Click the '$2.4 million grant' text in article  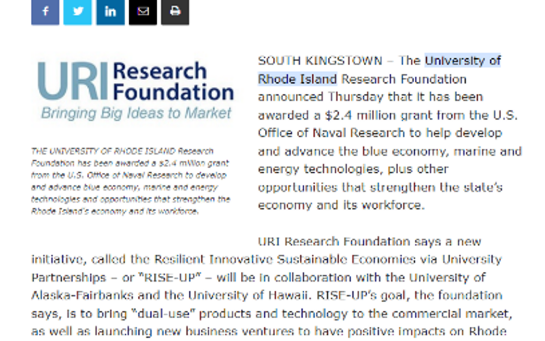(x=379, y=115)
